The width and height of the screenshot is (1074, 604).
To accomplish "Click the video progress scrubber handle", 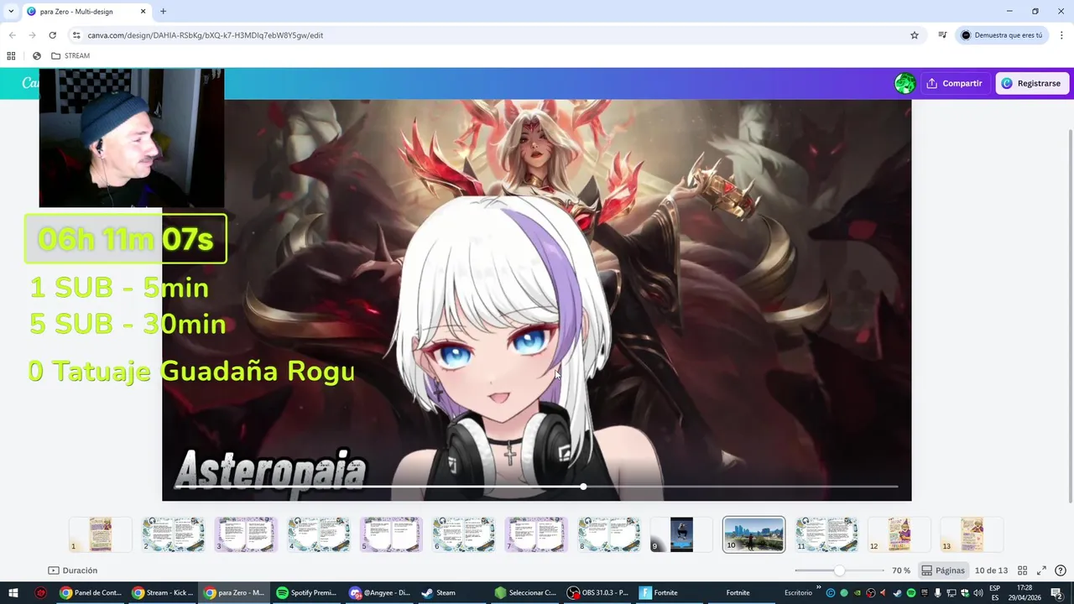I will point(583,487).
